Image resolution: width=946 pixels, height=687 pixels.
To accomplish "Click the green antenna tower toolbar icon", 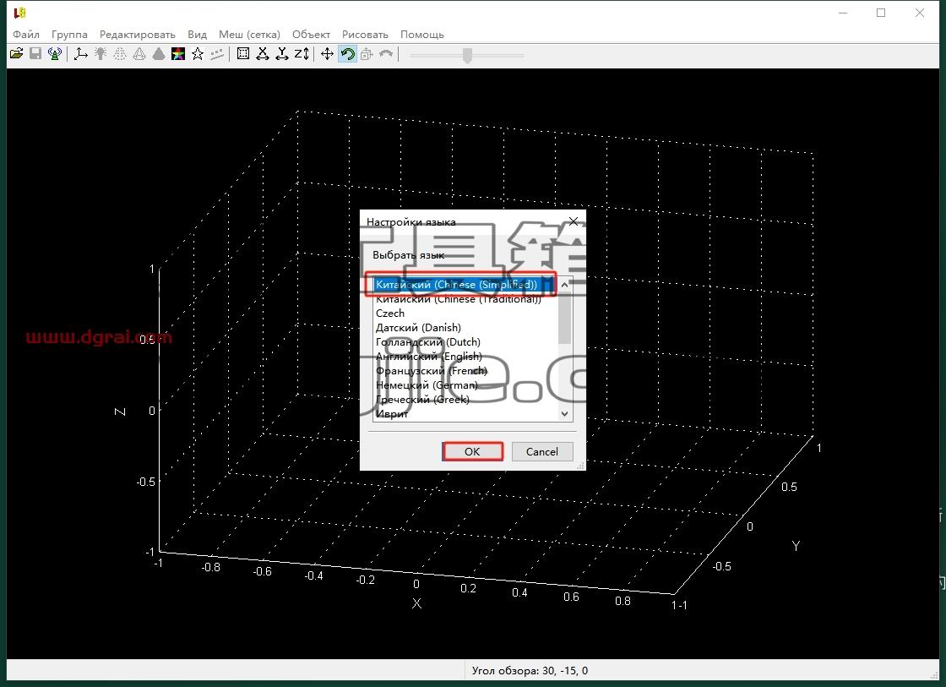I will 55,54.
